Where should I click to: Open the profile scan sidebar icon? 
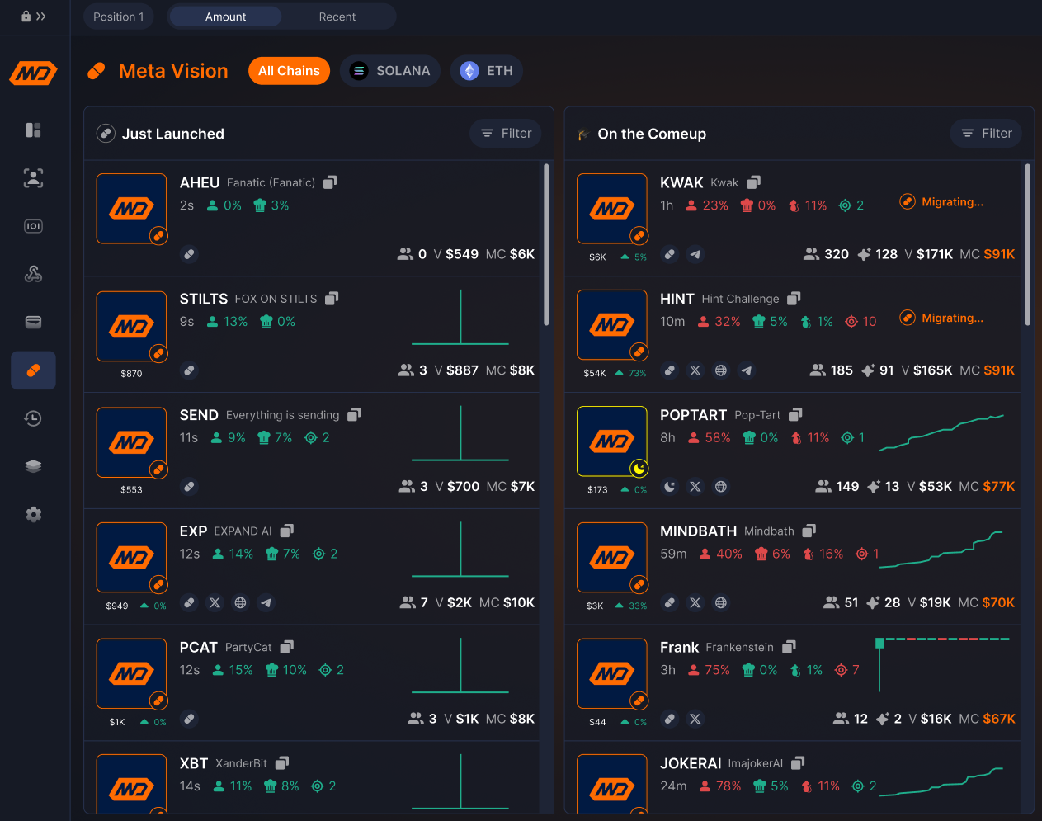[x=33, y=177]
